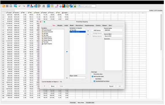Select the Proximity data radio button

93,74
